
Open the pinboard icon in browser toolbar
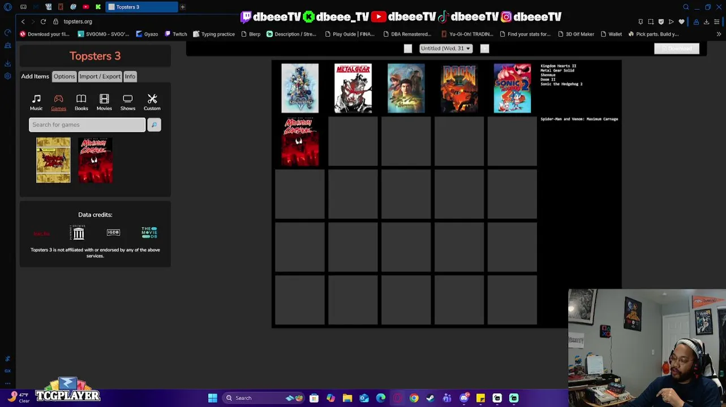click(641, 21)
